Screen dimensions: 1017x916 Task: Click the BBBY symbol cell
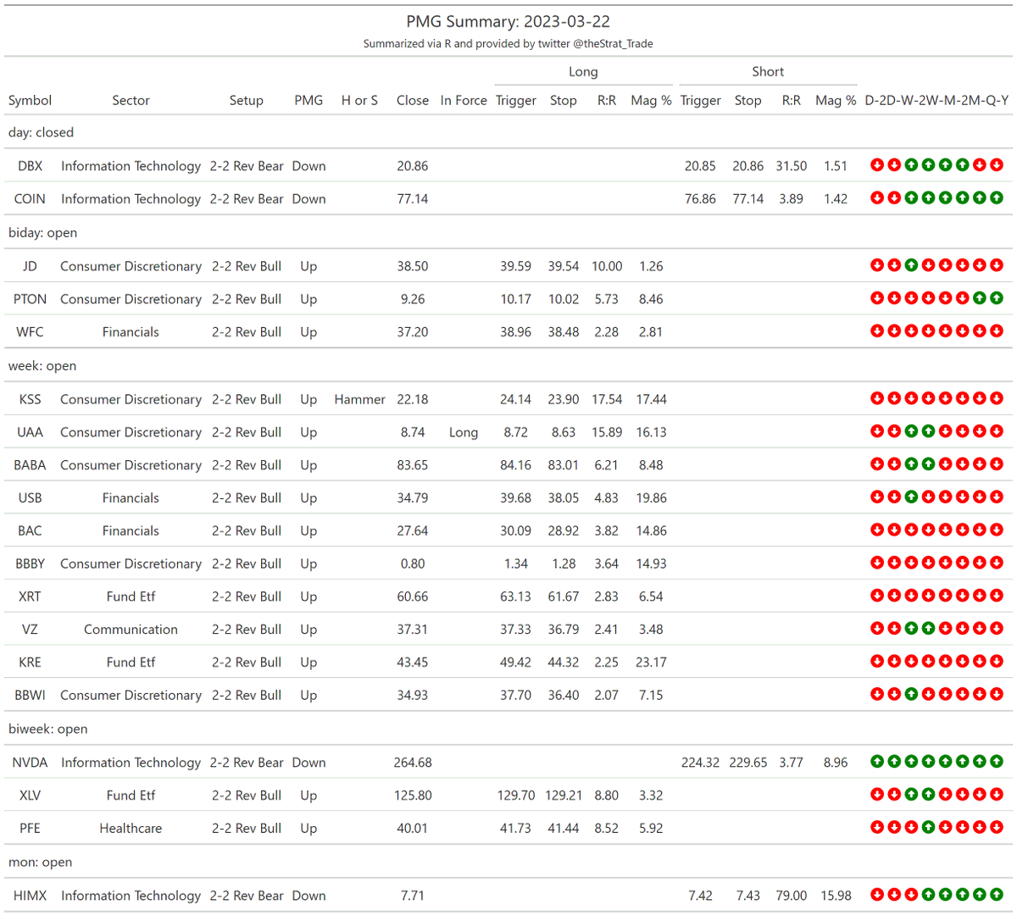pyautogui.click(x=30, y=563)
